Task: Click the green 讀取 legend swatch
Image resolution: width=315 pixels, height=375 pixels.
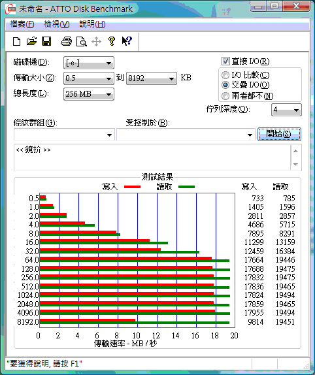Action: [x=186, y=187]
